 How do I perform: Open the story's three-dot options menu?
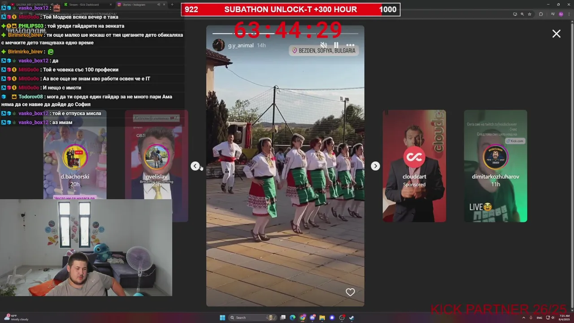(x=350, y=45)
